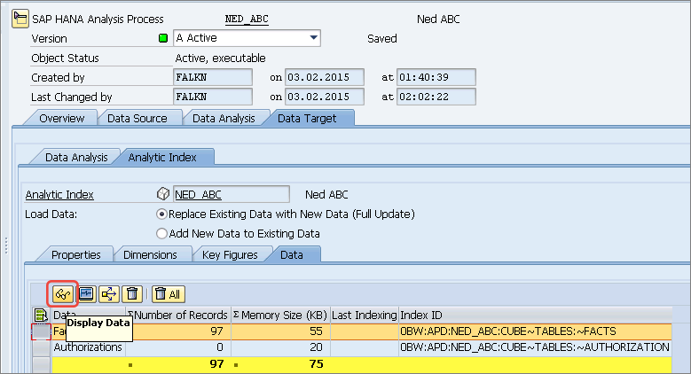Click the Display Data glasses icon

[x=63, y=294]
